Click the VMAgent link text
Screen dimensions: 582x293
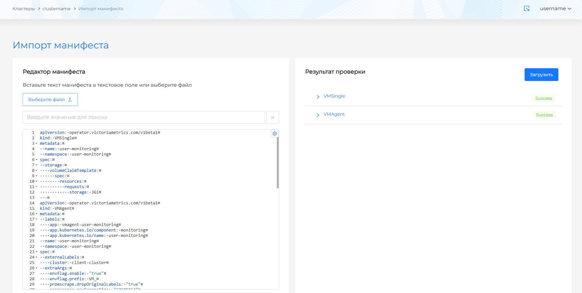334,114
